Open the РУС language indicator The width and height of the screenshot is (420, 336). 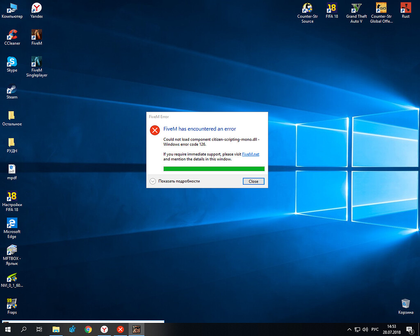point(374,329)
